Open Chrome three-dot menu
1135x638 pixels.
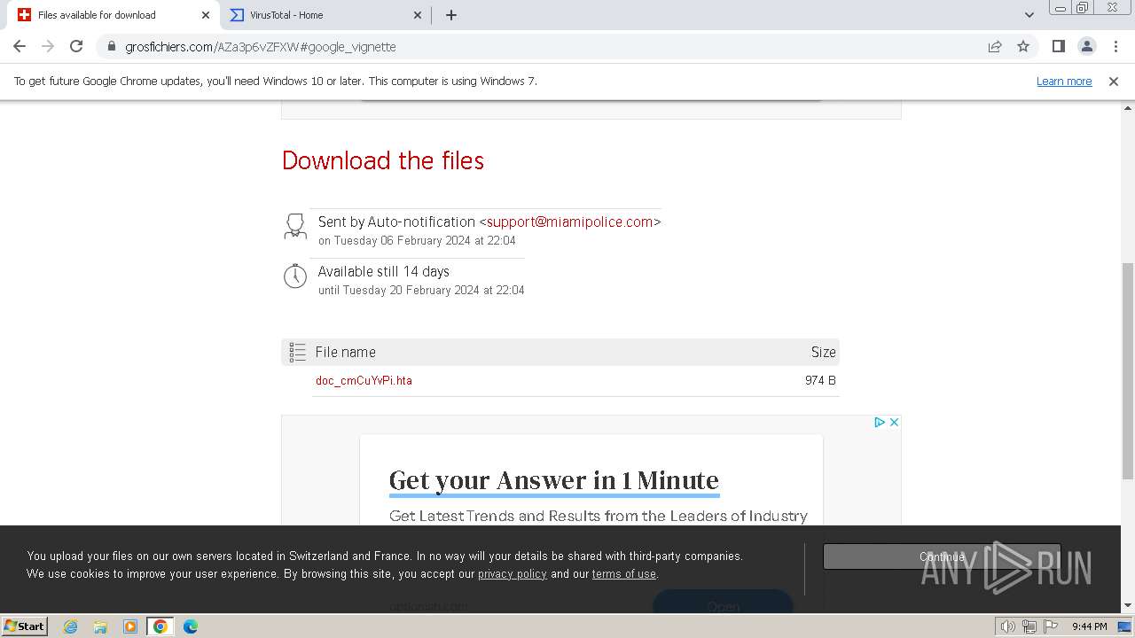tap(1115, 46)
